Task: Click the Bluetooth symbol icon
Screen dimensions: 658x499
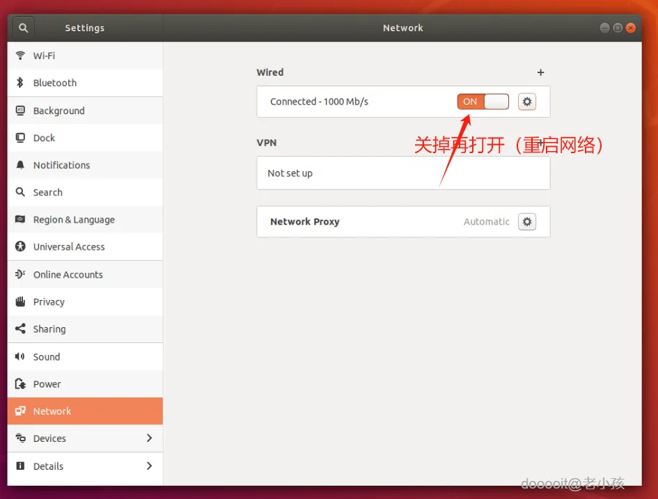Action: (20, 83)
